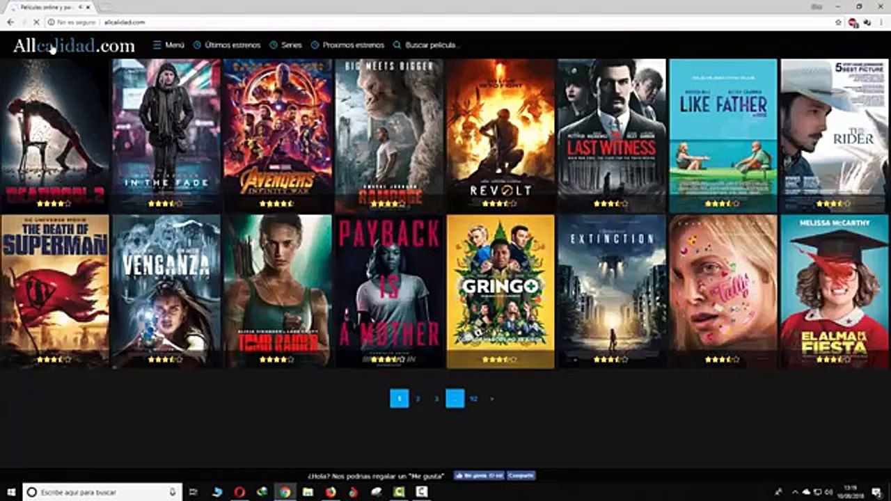This screenshot has height=501, width=891.
Task: Bookmark page with star icon
Action: (x=838, y=22)
